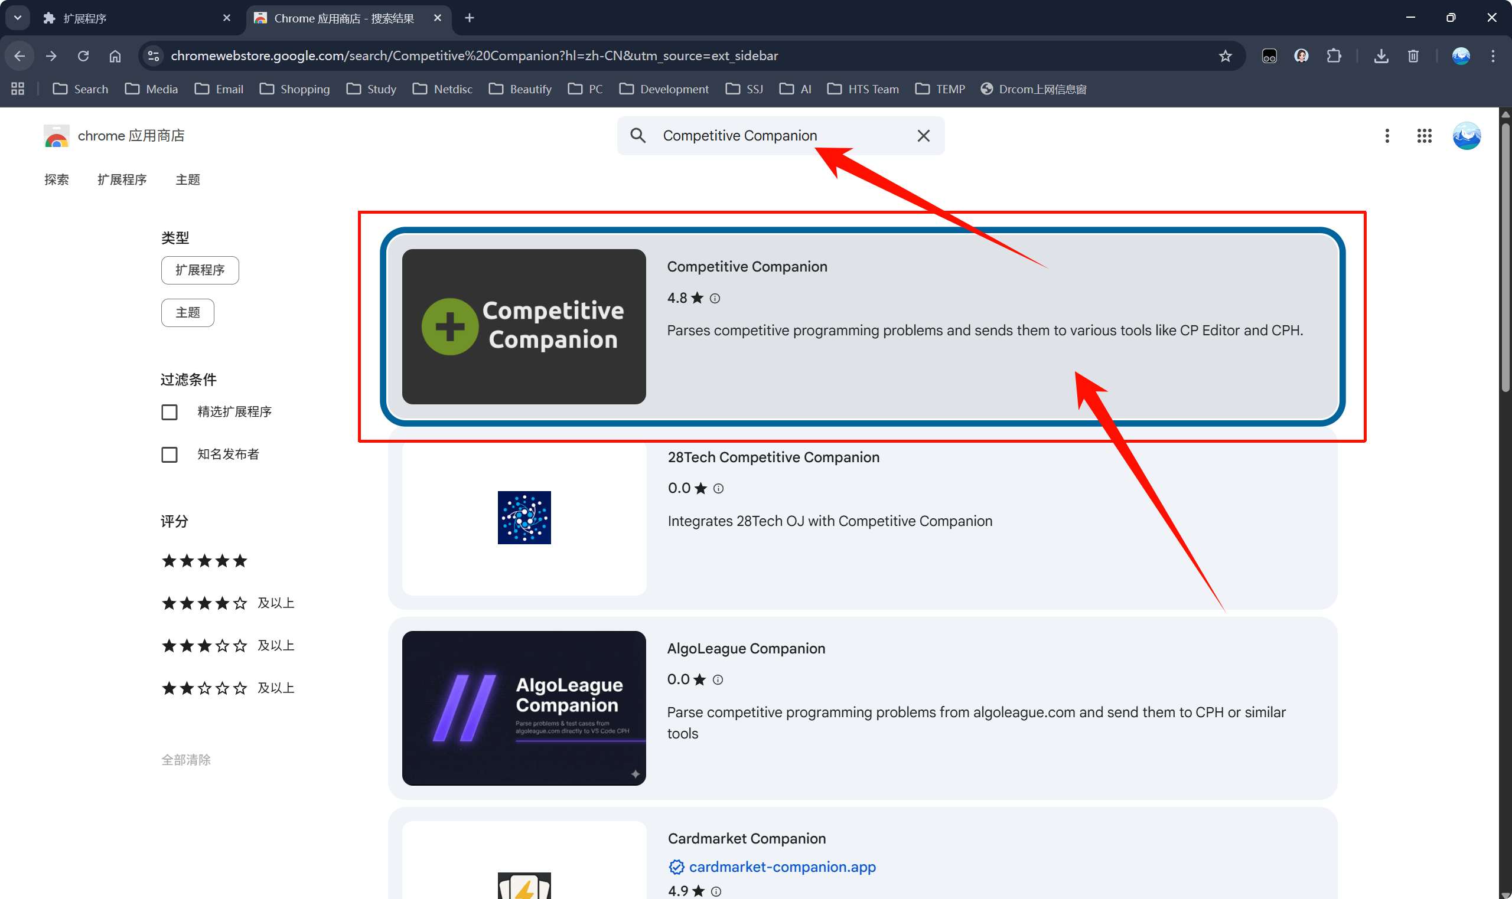The height and width of the screenshot is (899, 1512).
Task: Filter by five-star rating
Action: tap(205, 561)
